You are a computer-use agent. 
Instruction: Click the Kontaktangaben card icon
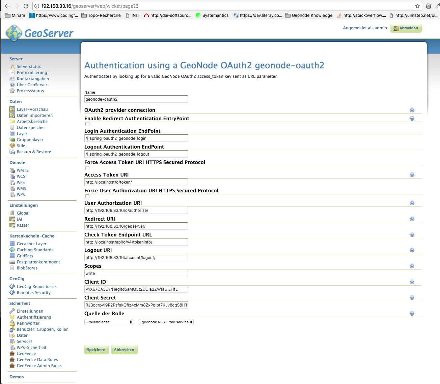[x=12, y=79]
